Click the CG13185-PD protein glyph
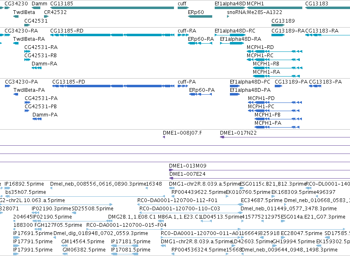Image resolution: width=350 pixels, height=256 pixels. tap(114, 86)
